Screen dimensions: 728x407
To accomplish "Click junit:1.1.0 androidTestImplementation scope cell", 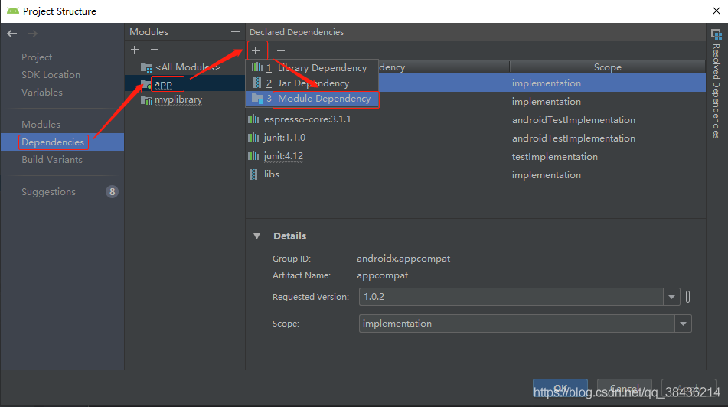I will [573, 138].
